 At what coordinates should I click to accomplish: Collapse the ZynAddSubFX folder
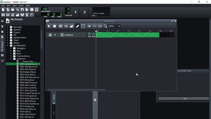click(x=8, y=46)
